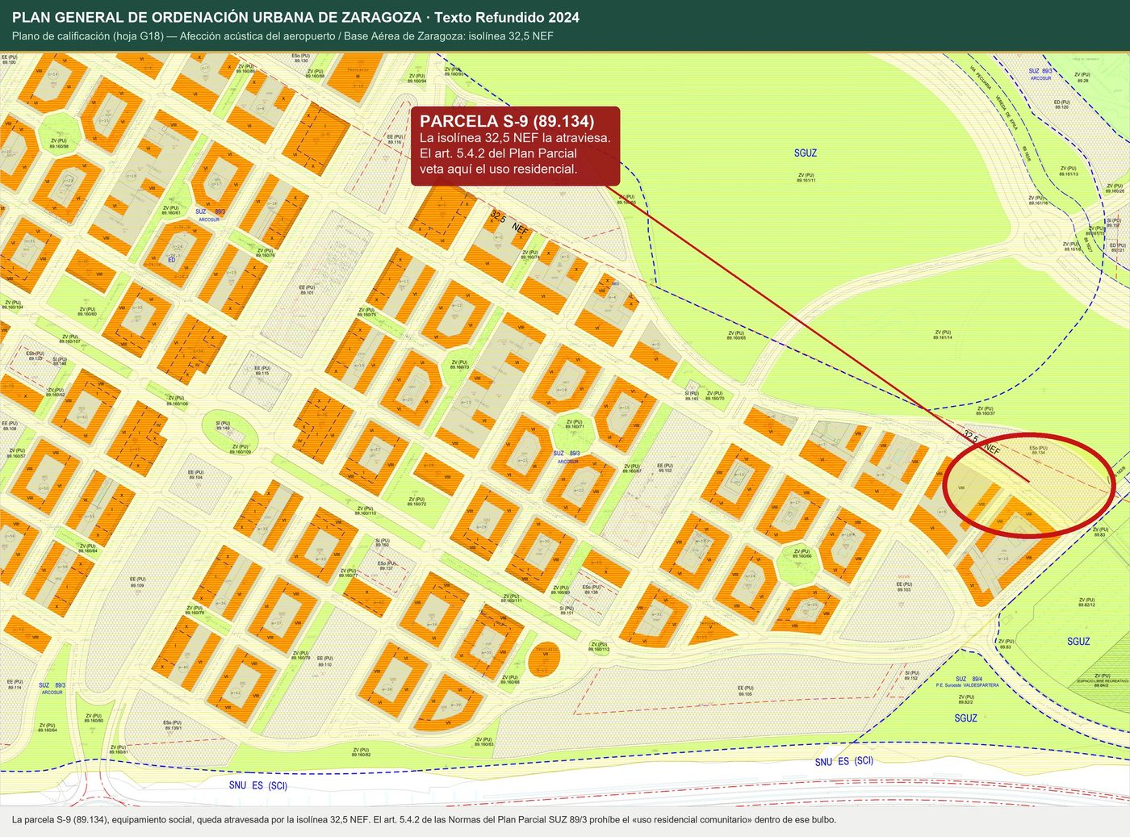Click label 'ZV (PU) 89.160/70'
The width and height of the screenshot is (1130, 837).
coord(714,396)
